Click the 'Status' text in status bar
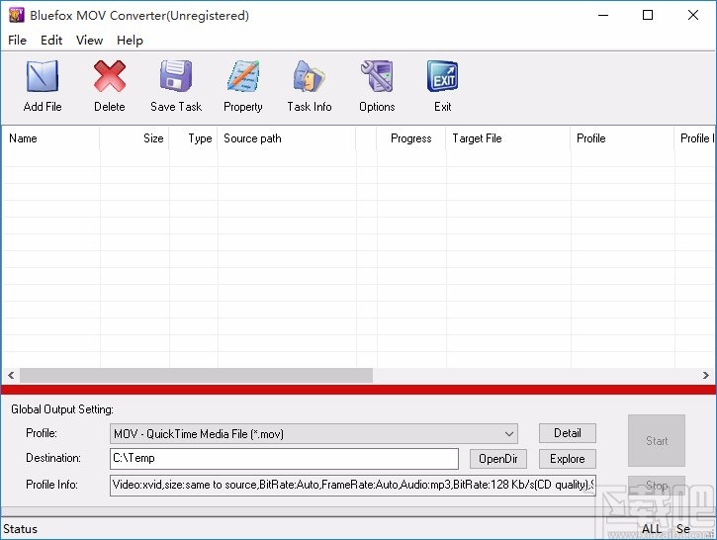Image resolution: width=717 pixels, height=540 pixels. tap(20, 529)
